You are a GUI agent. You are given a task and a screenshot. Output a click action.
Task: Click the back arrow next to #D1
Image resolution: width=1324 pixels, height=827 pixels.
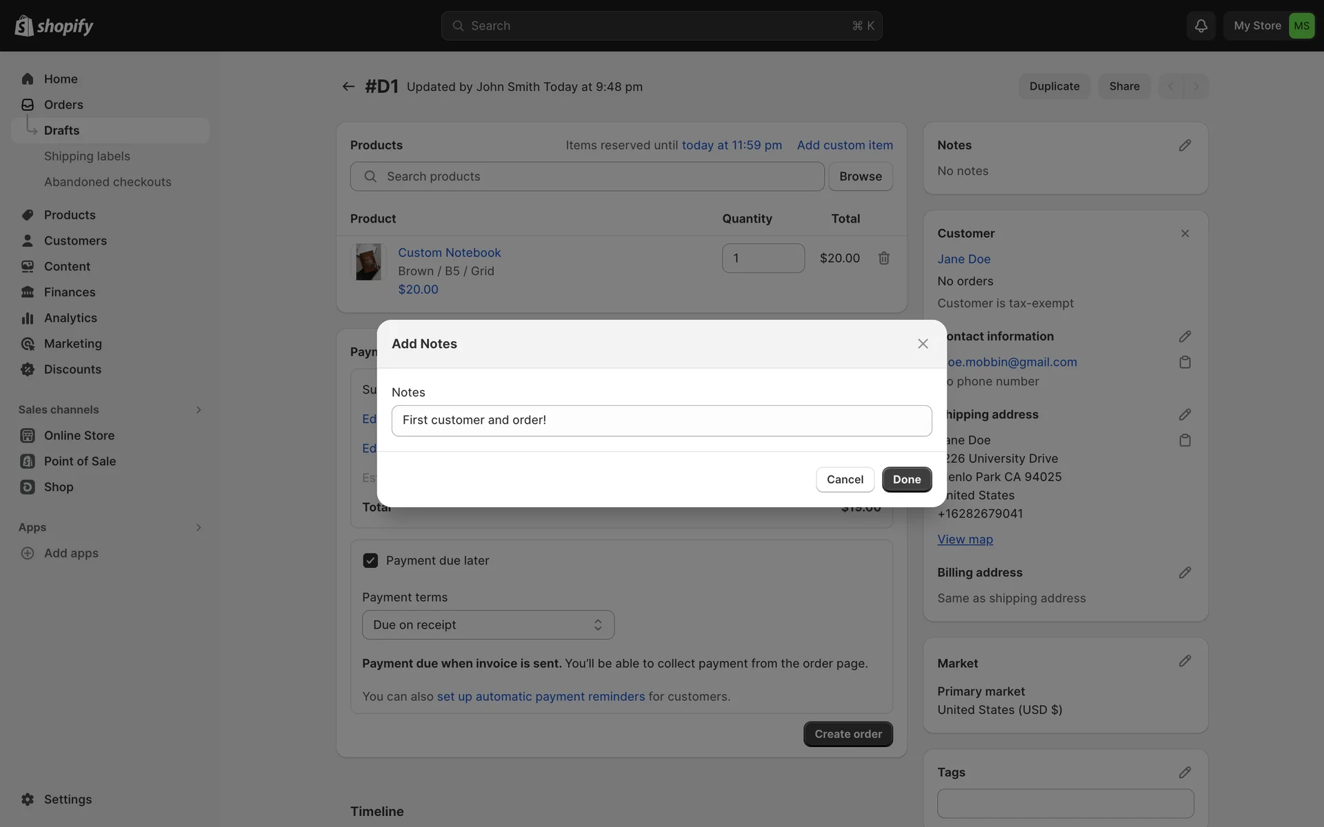click(x=348, y=86)
